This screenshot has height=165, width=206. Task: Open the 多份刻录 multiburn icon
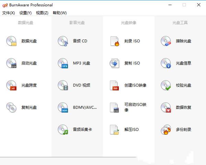[166, 130]
